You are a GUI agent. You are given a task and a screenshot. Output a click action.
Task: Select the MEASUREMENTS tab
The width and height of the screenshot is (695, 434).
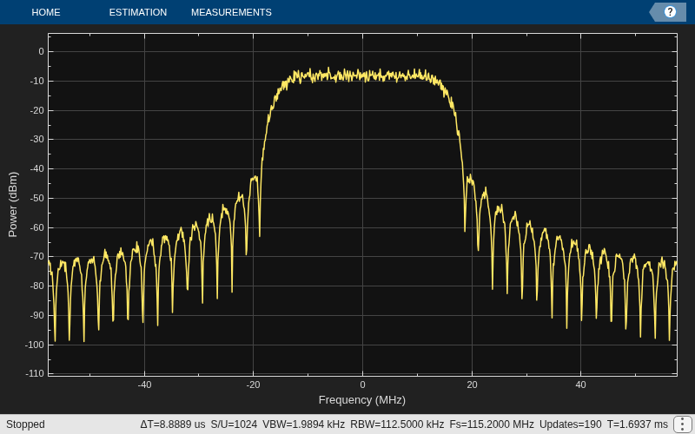(231, 12)
